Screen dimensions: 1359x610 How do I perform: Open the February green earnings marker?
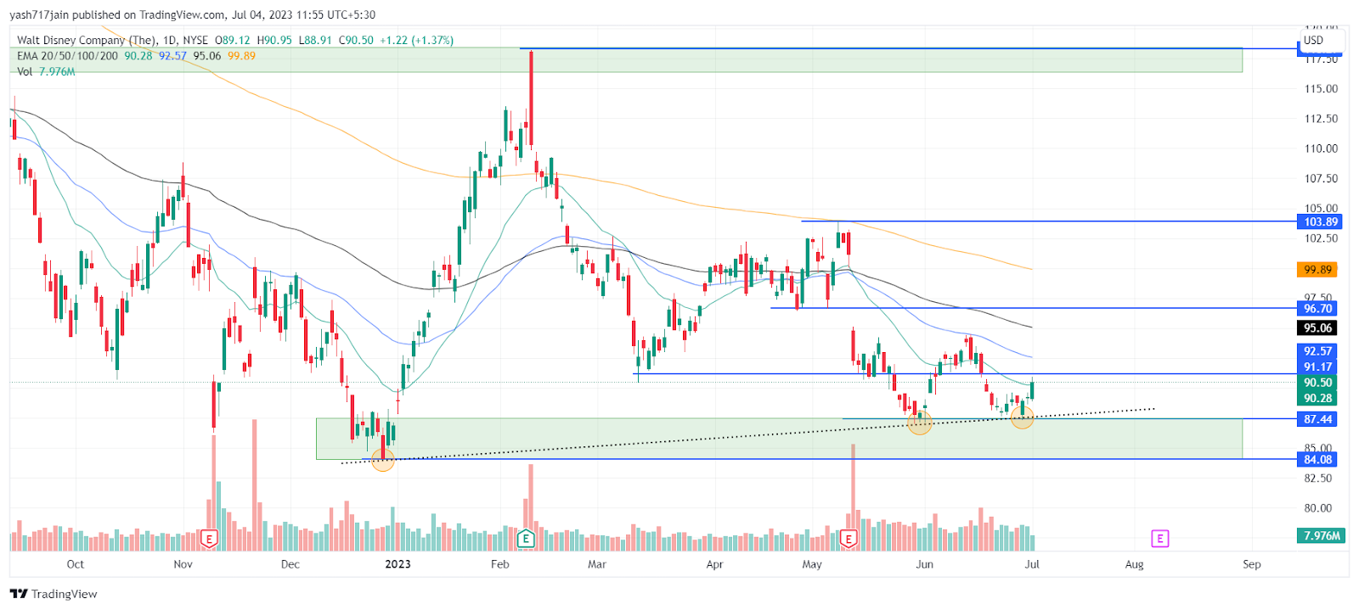pyautogui.click(x=526, y=538)
